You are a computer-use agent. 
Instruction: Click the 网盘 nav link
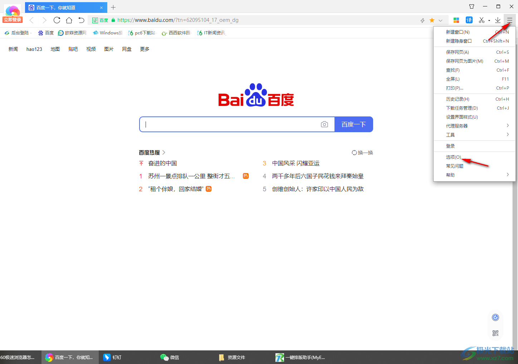(x=127, y=49)
